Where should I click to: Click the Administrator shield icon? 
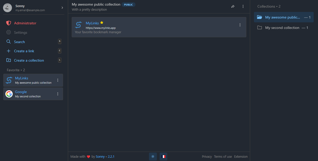pyautogui.click(x=9, y=23)
